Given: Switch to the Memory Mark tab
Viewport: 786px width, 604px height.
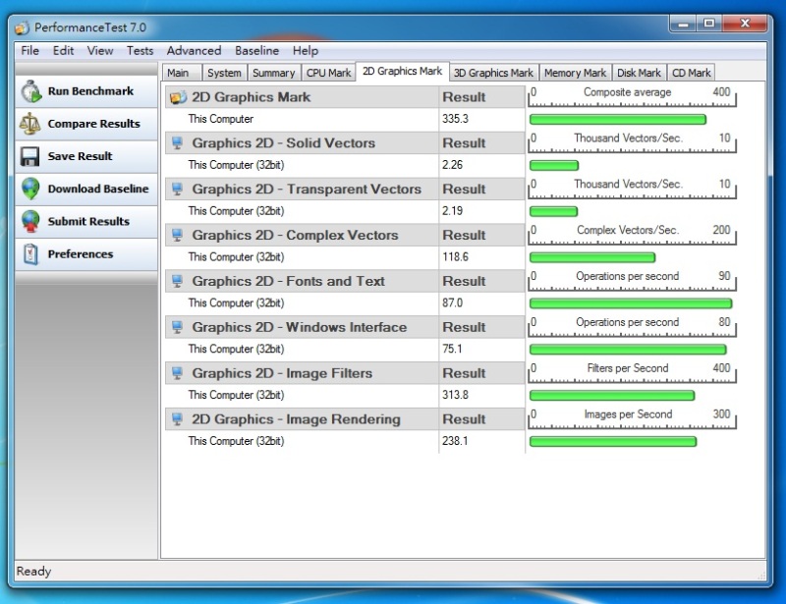Looking at the screenshot, I should point(575,74).
